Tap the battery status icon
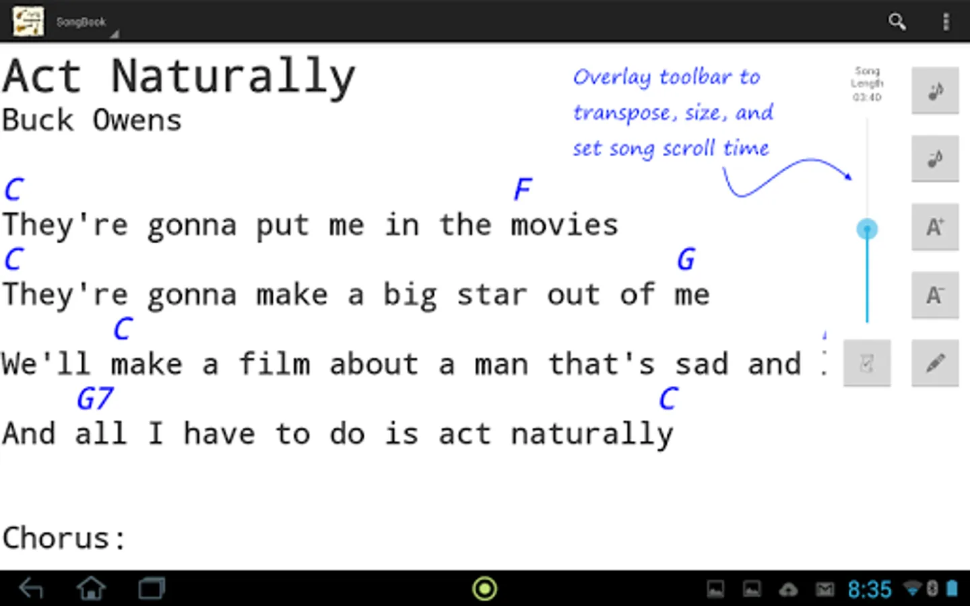The width and height of the screenshot is (970, 606). point(952,589)
